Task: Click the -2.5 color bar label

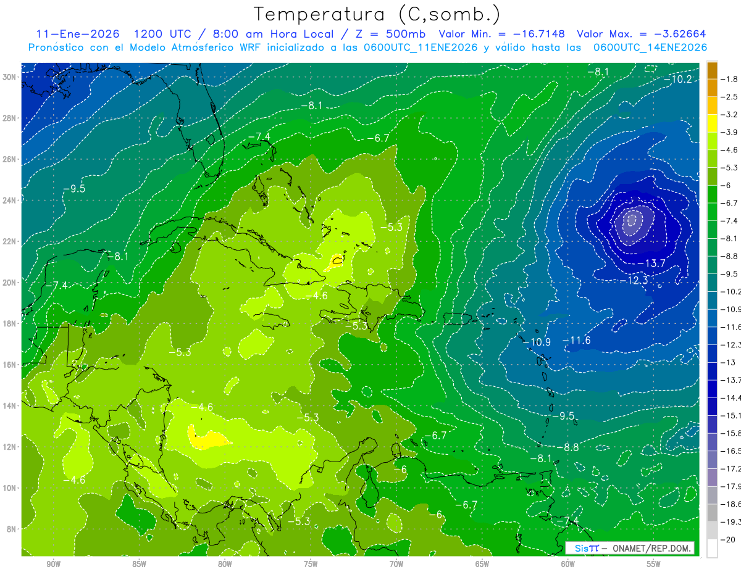Action: pyautogui.click(x=729, y=97)
